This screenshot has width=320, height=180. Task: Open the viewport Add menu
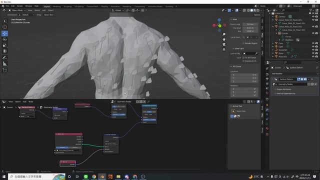click(44, 10)
